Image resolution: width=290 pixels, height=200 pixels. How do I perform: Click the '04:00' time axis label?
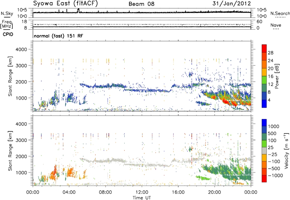[x=69, y=192]
